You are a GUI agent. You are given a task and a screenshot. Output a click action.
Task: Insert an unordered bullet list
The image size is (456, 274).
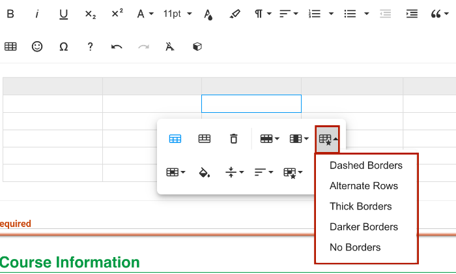click(350, 14)
